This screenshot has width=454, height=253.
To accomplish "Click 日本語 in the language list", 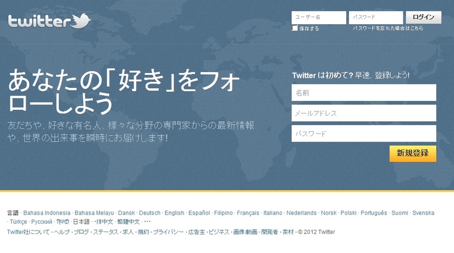I will pos(81,222).
